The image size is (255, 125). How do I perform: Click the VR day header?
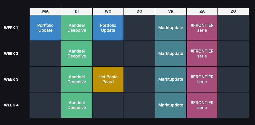pos(171,11)
